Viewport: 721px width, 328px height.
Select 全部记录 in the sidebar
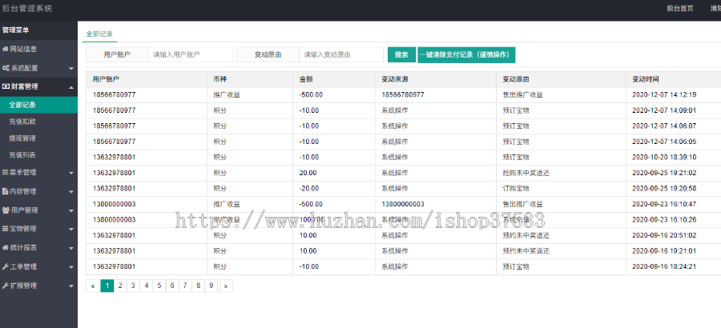click(38, 105)
